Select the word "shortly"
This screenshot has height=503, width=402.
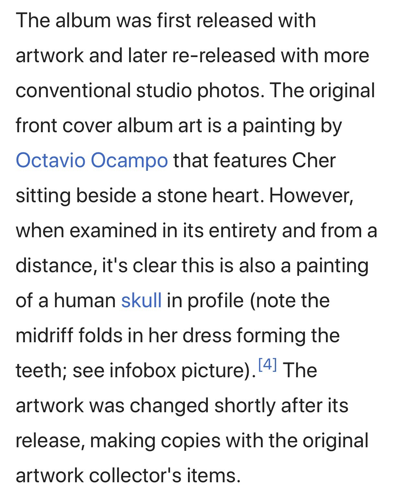click(245, 406)
